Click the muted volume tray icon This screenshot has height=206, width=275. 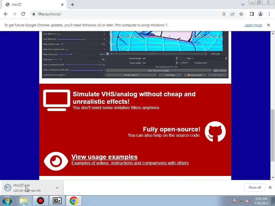(x=248, y=201)
